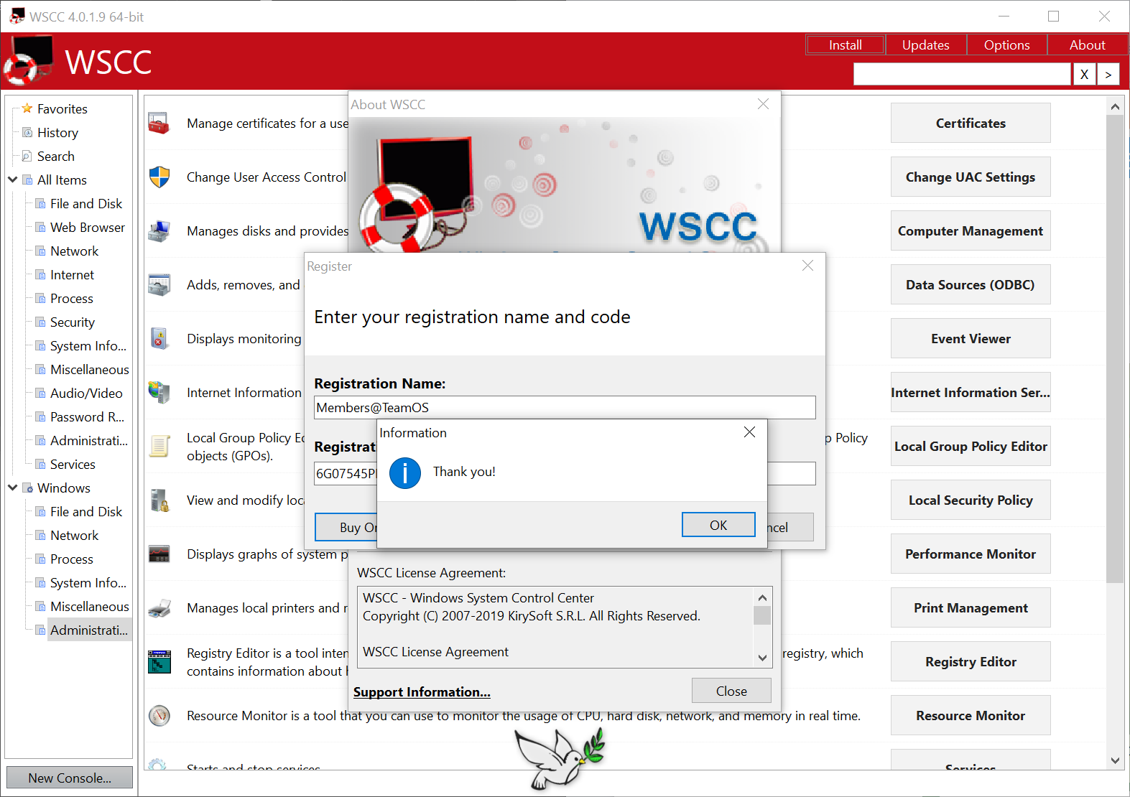
Task: Click the Event Viewer icon
Action: point(159,339)
